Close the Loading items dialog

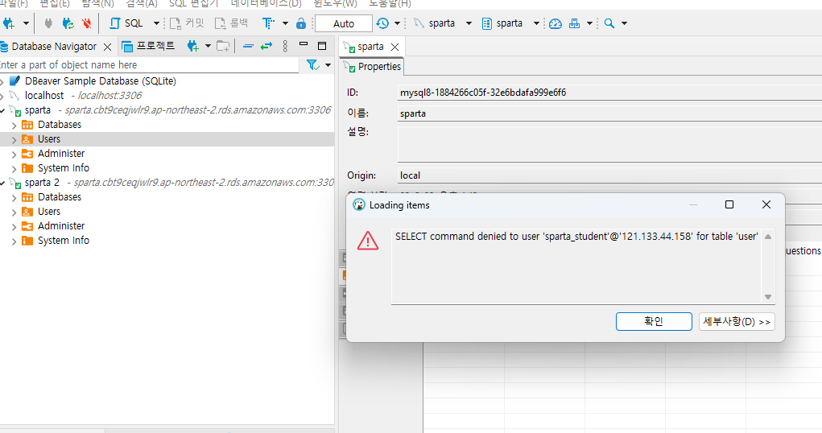click(x=766, y=204)
